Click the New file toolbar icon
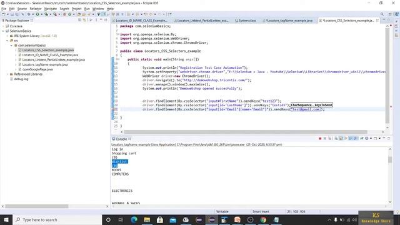This screenshot has height=225, width=400. [x=4, y=14]
